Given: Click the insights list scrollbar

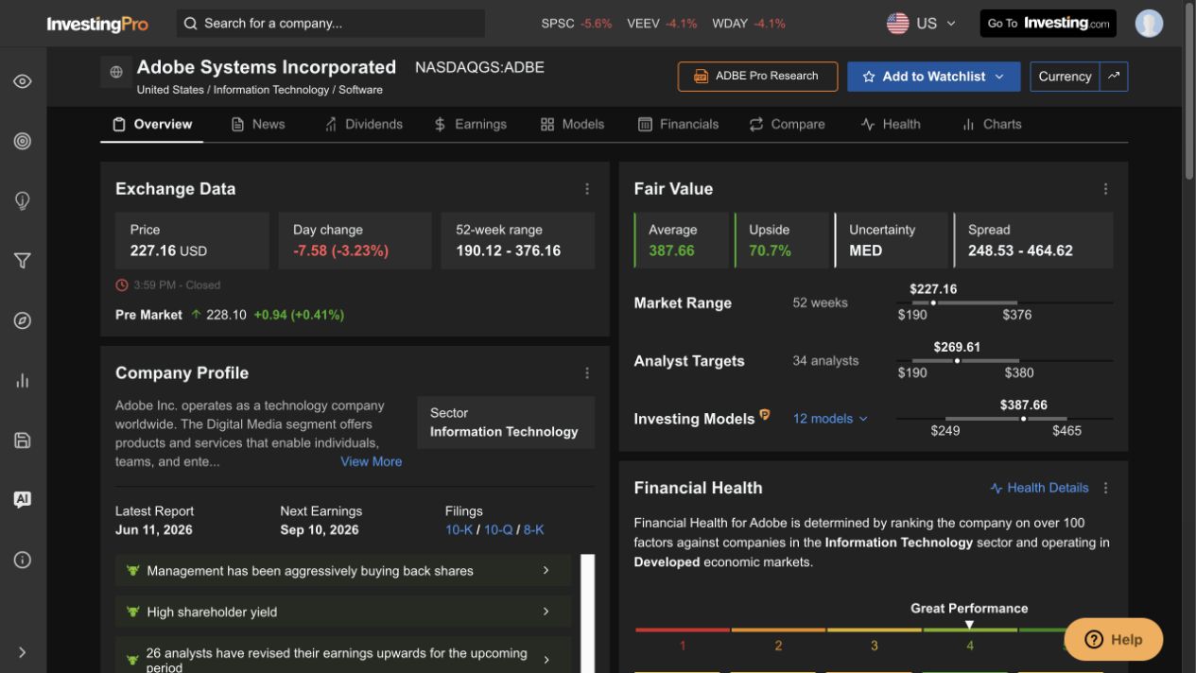Looking at the screenshot, I should [x=588, y=613].
